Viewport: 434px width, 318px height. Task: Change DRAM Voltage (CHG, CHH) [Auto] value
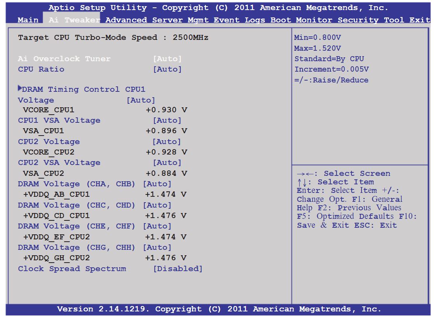coord(157,248)
